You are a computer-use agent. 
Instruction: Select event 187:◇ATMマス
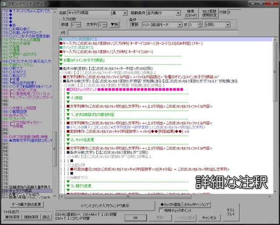27,72
